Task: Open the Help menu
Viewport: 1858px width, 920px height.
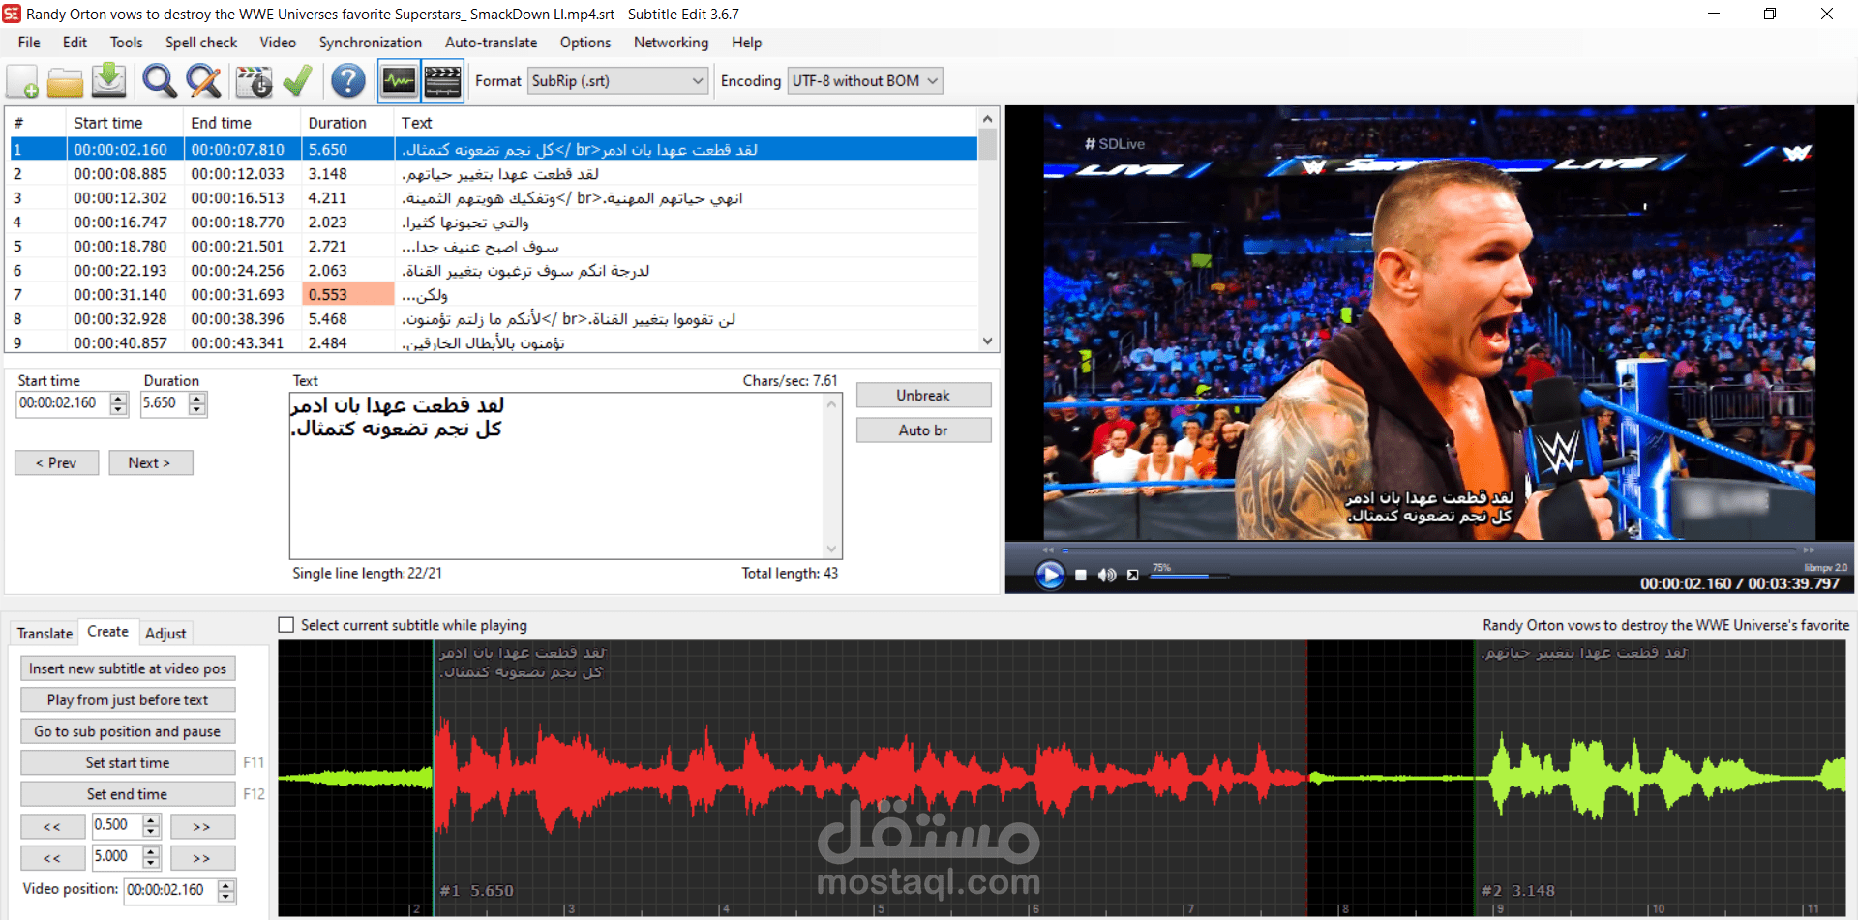Action: [x=746, y=43]
